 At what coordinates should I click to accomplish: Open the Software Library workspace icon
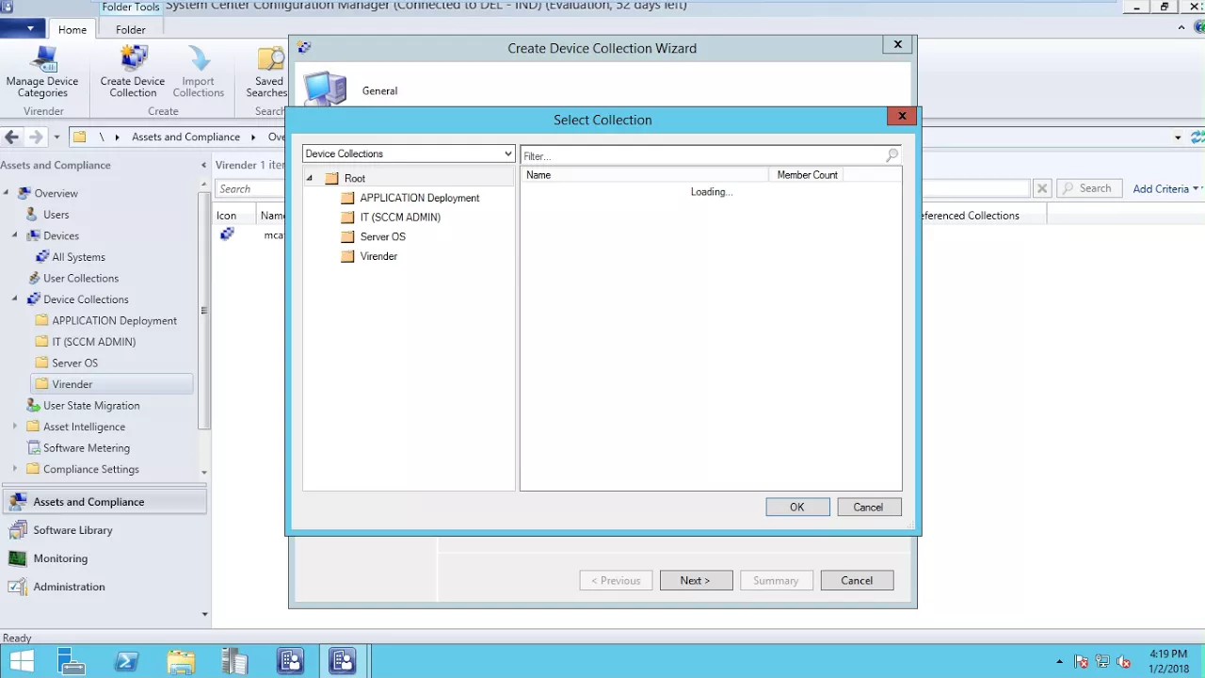17,530
